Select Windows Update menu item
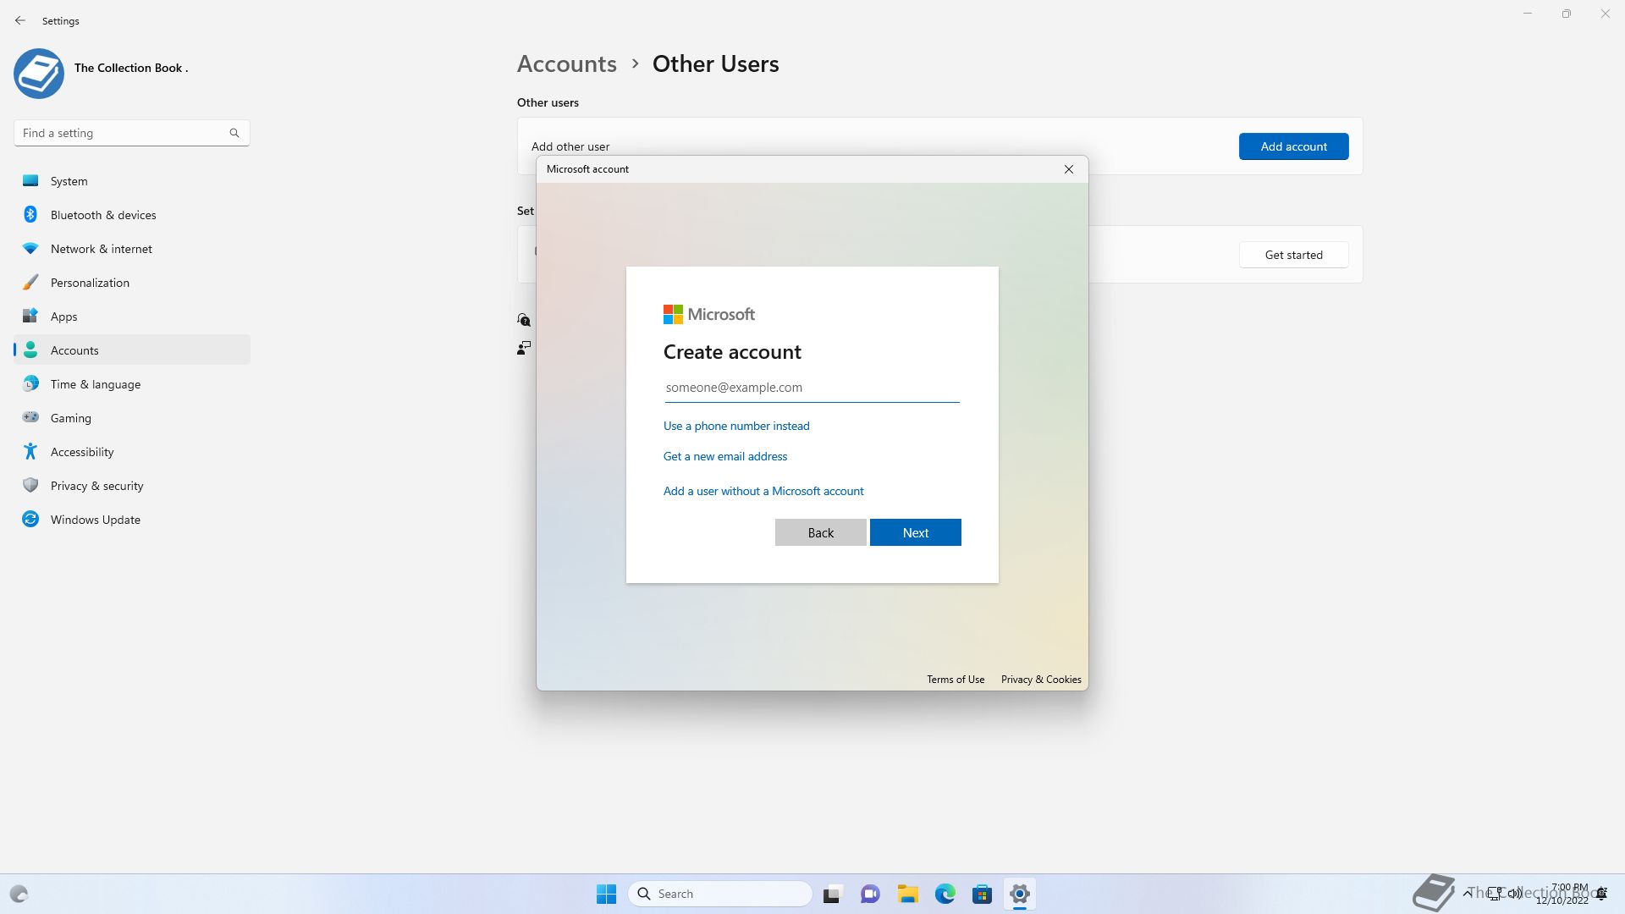 (132, 520)
